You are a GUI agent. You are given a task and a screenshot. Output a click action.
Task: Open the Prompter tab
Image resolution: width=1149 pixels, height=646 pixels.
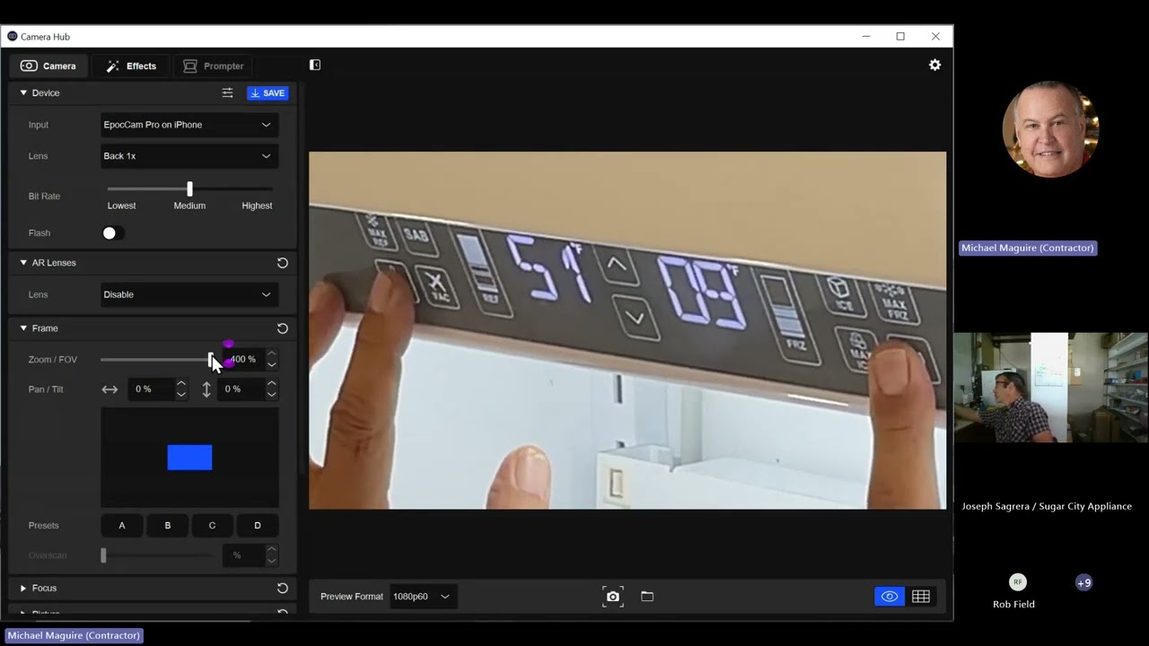click(x=214, y=65)
